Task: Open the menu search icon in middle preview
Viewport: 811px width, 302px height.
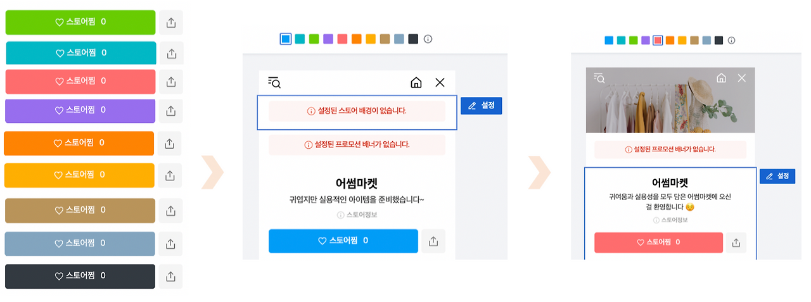Action: click(x=274, y=82)
